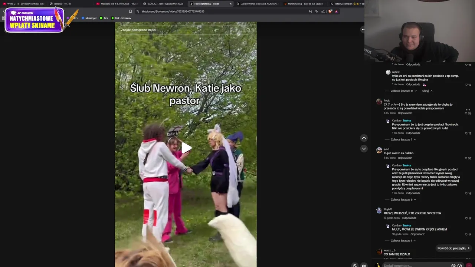
Task: Play the TikTok video
Action: [x=186, y=148]
